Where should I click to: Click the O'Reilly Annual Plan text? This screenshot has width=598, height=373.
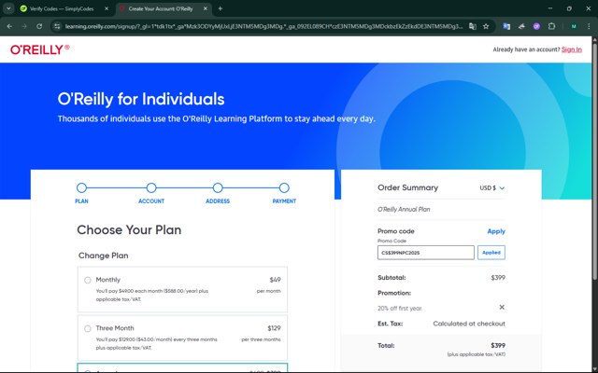click(404, 209)
